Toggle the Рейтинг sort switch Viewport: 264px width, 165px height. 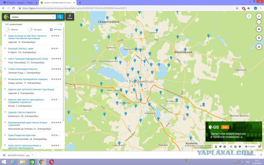[7, 30]
